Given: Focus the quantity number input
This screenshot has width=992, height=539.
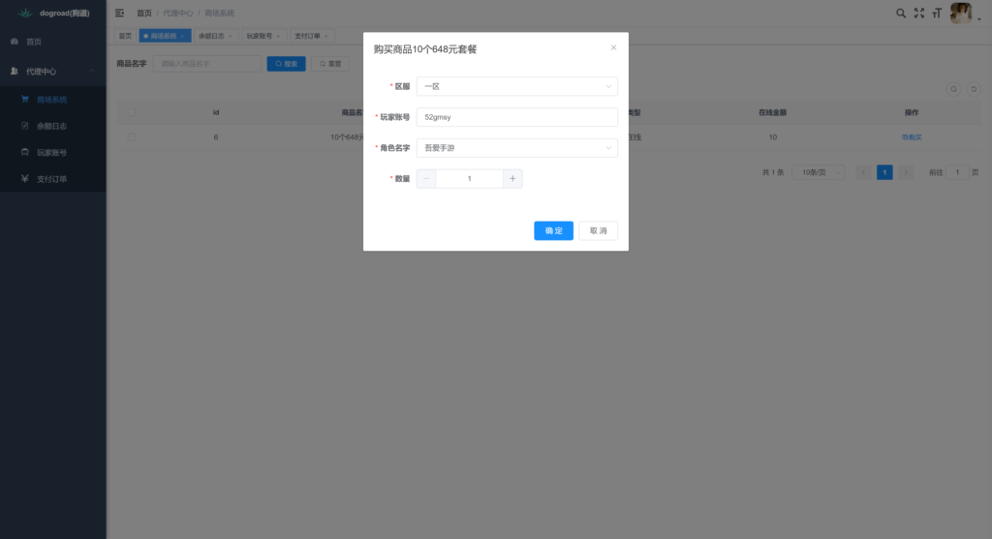Looking at the screenshot, I should pyautogui.click(x=469, y=179).
